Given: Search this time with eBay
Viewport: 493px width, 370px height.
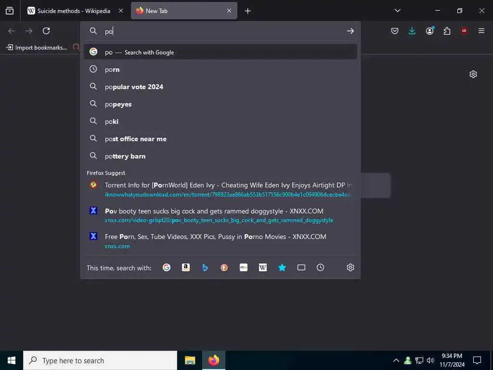Looking at the screenshot, I should [x=244, y=267].
